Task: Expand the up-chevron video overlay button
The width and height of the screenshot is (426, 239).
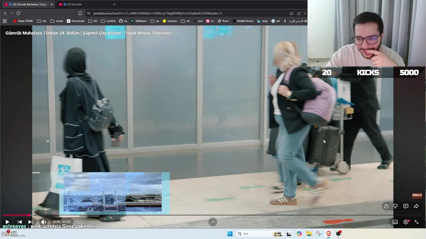Action: (213, 222)
